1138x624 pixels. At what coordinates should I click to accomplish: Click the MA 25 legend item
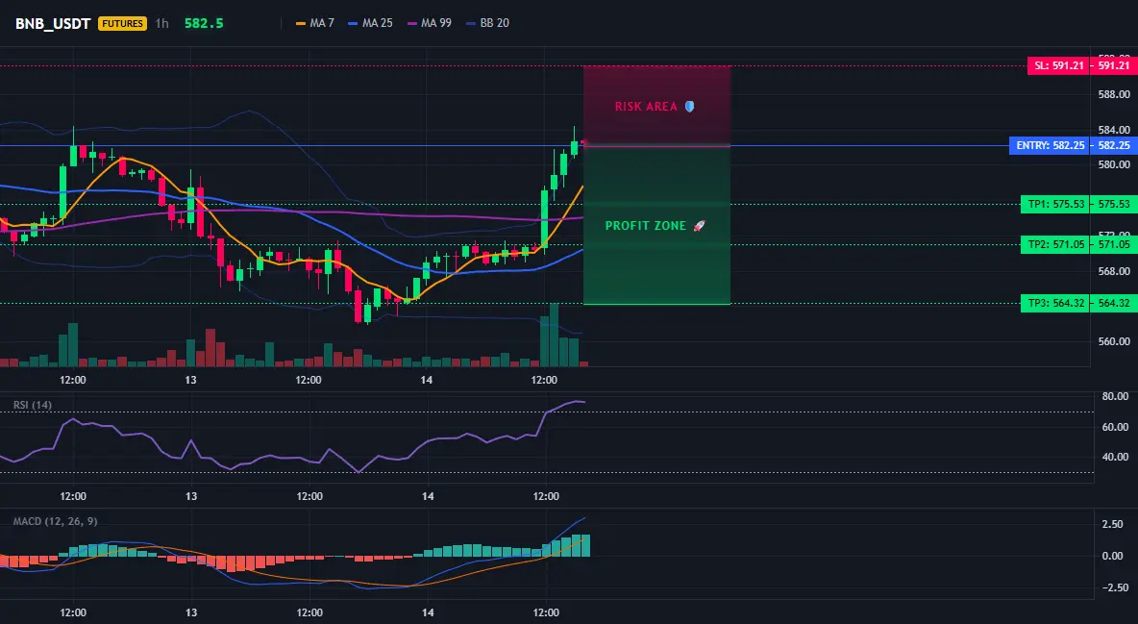point(370,23)
